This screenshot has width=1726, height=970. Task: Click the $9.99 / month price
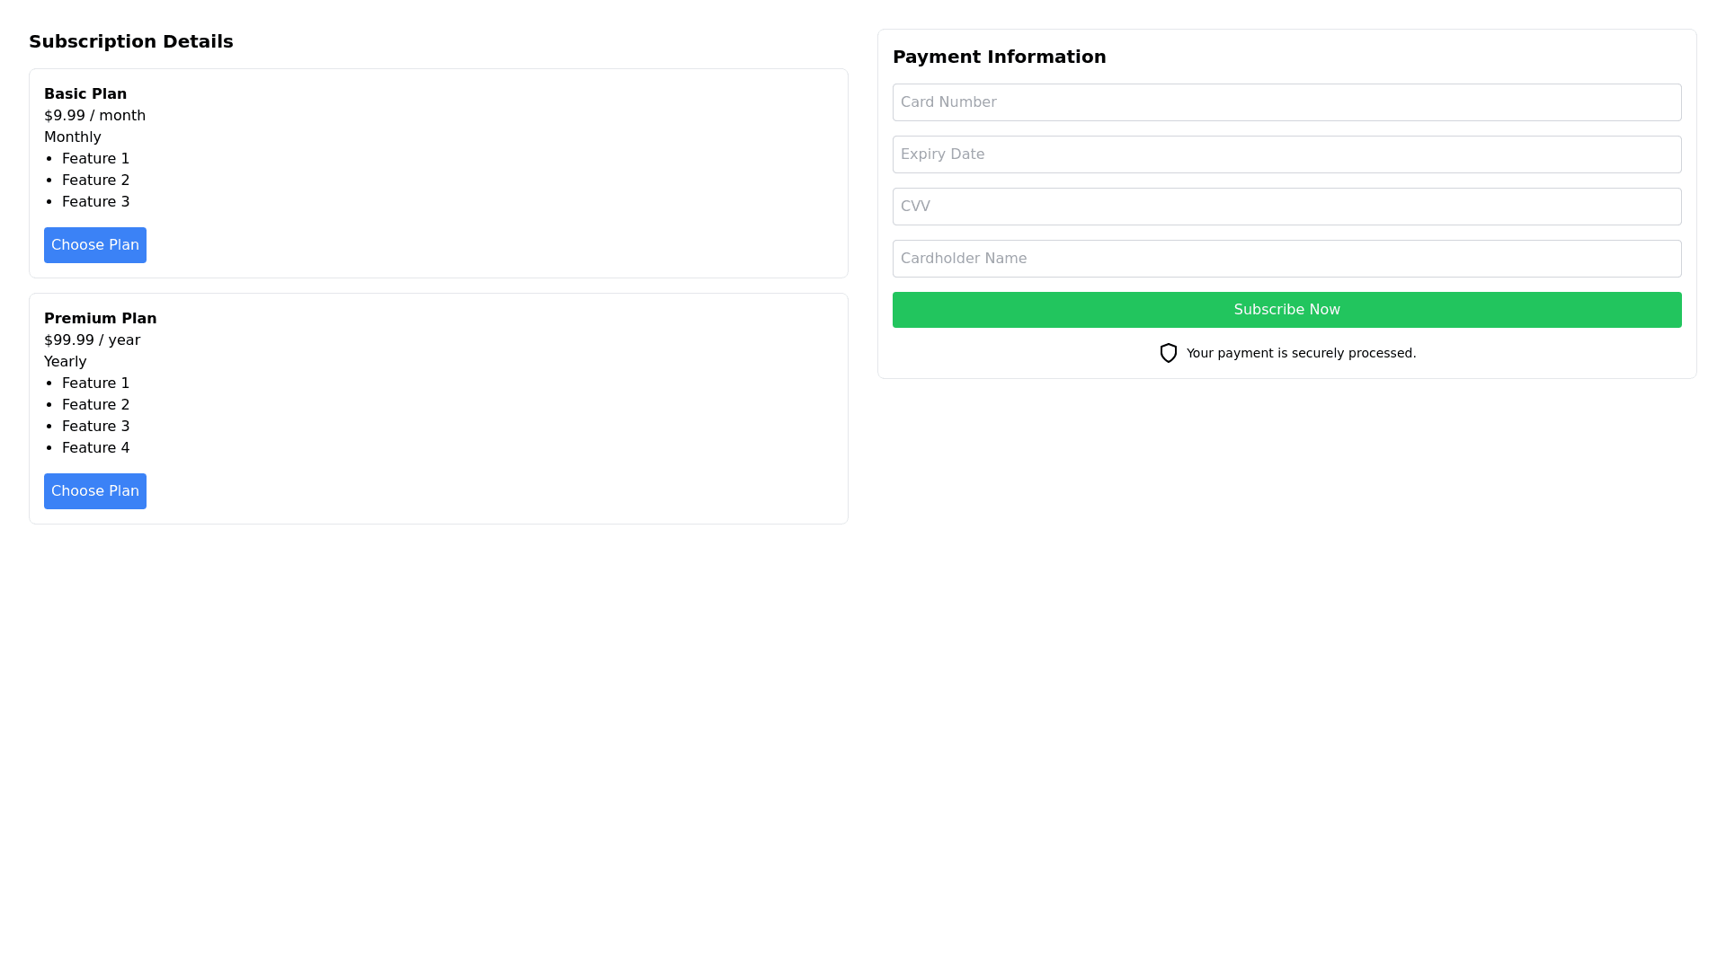94,116
